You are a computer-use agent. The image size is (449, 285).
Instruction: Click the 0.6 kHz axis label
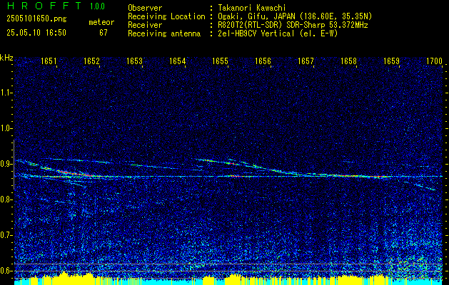point(6,271)
